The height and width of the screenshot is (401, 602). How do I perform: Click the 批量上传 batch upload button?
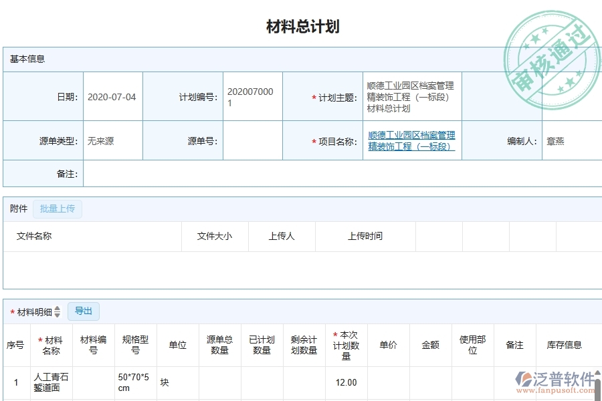57,209
